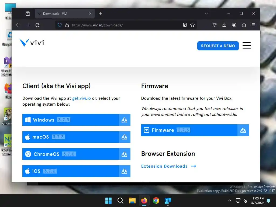Open the Vivi site hamburger menu
The height and width of the screenshot is (207, 276).
click(x=246, y=45)
